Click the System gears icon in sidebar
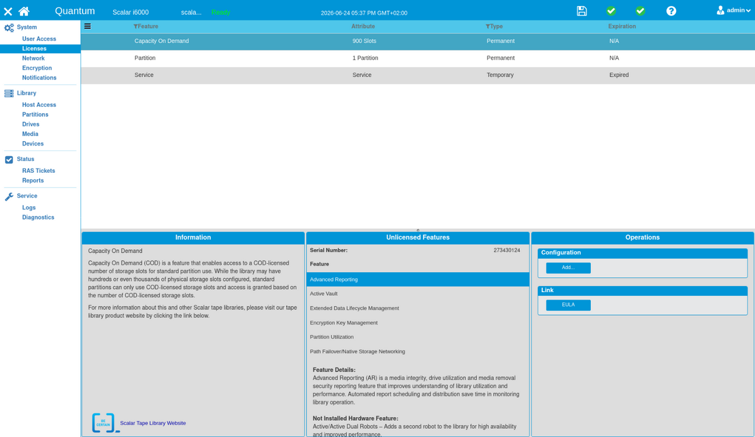Viewport: 755px width, 437px height. click(9, 27)
